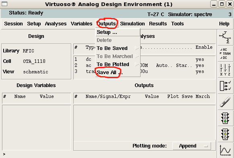Stop simulation with yellow traffic light icon
The width and height of the screenshot is (234, 158).
coord(226,134)
